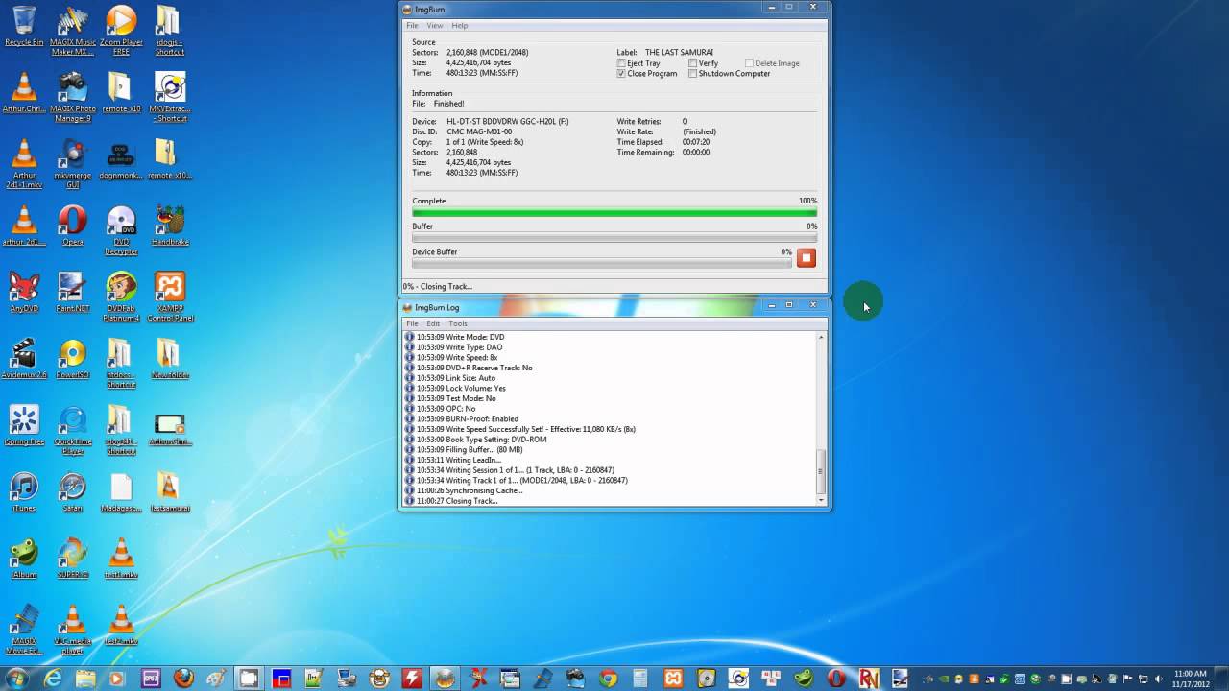Viewport: 1229px width, 691px height.
Task: Open Opera from the taskbar
Action: 836,679
